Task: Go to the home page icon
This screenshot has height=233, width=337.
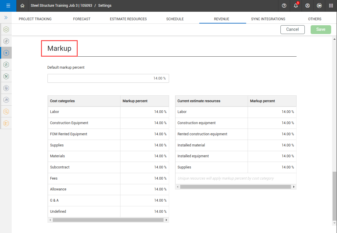Action: point(22,6)
